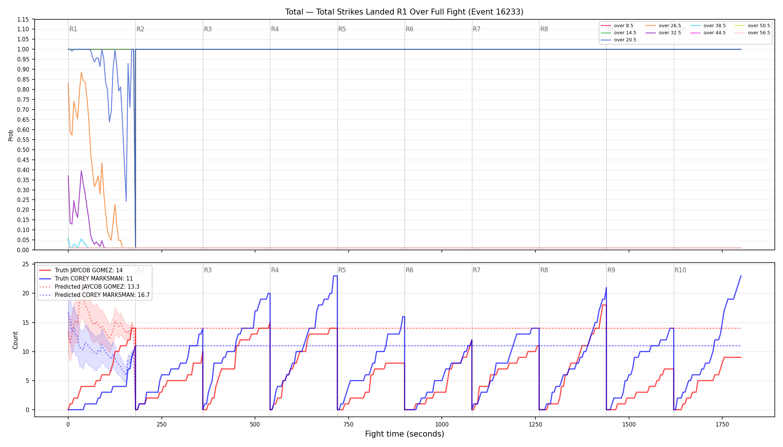Click the R4 round marker in top chart
This screenshot has width=783, height=447.
[x=275, y=29]
